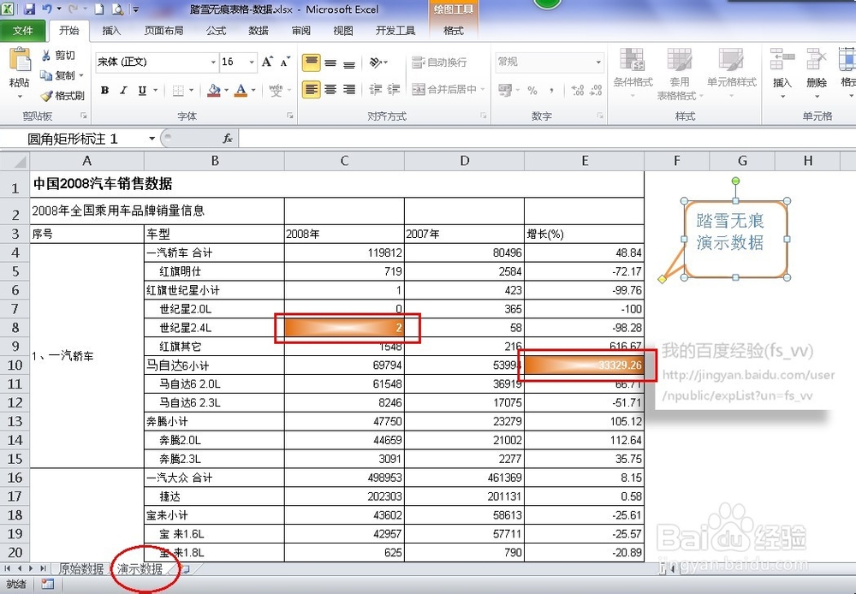Toggle Underline formatting
The width and height of the screenshot is (856, 594).
142,91
